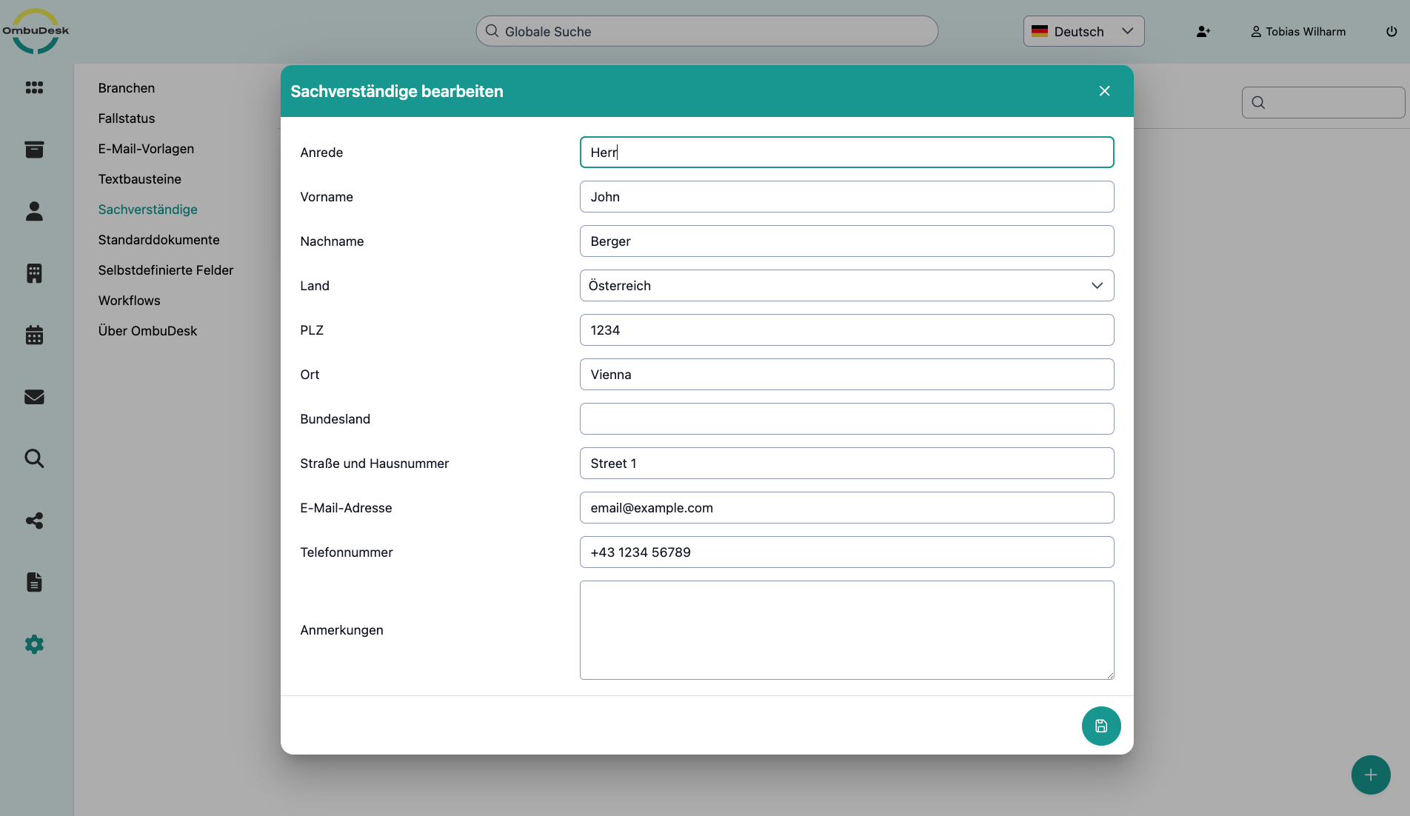The image size is (1410, 816).
Task: Select Sachverständige in settings menu
Action: [x=148, y=210]
